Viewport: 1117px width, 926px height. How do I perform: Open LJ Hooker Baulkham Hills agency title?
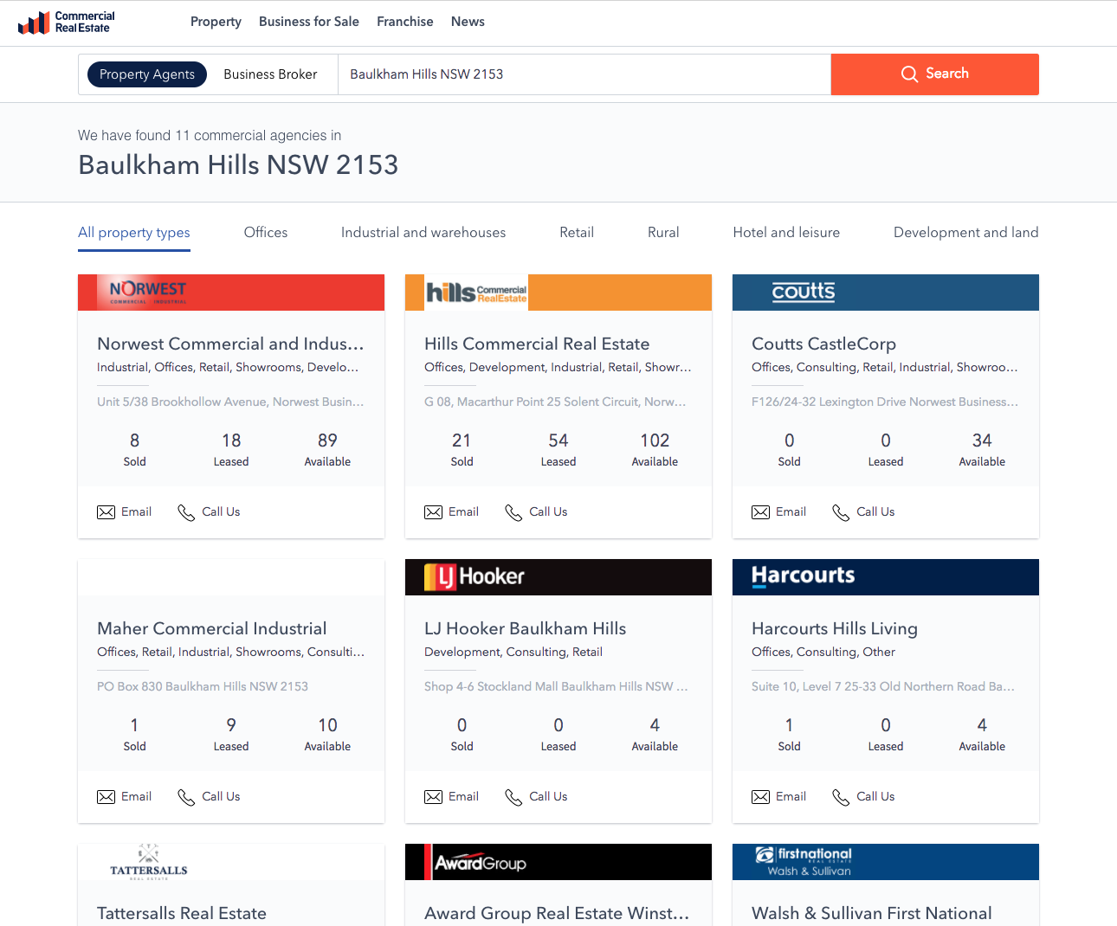click(x=526, y=629)
